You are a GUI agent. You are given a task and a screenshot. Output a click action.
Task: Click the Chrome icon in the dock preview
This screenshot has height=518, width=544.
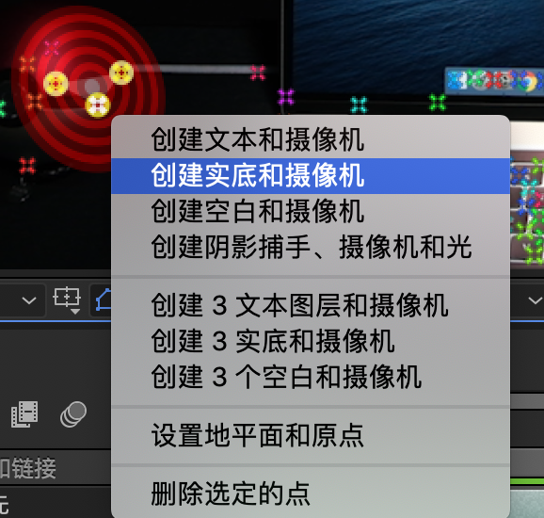pos(529,82)
